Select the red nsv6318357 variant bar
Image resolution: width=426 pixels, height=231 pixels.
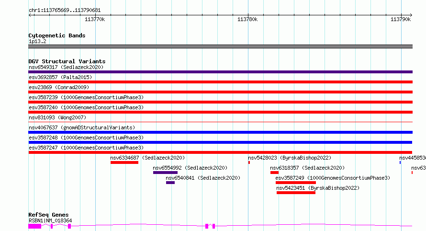[x=274, y=173]
